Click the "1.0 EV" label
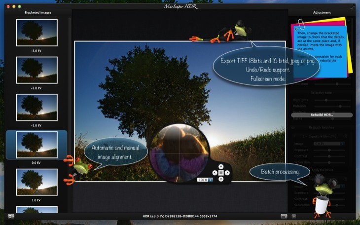Image resolution: width=360 pixels, height=225 pixels. pyautogui.click(x=36, y=200)
